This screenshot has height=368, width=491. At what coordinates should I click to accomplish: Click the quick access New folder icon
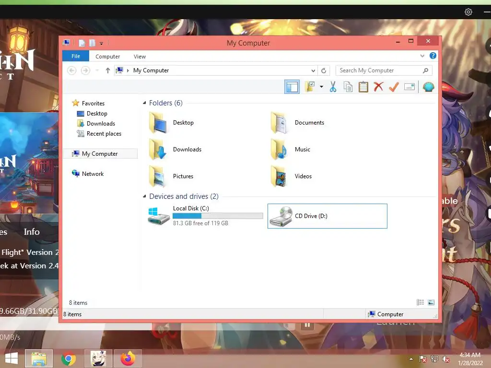coord(92,43)
